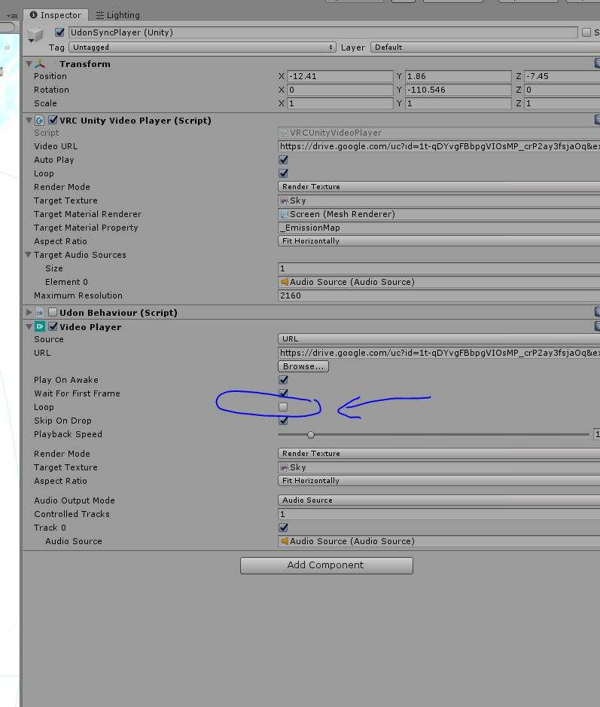Enable the Loop checkbox in Video Player
Screen dimensions: 600x707
pyautogui.click(x=283, y=407)
